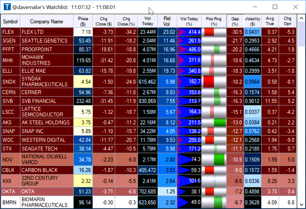Screen dimensions: 306x209
Task: Select the SIVB symbol cell
Action: tap(10, 101)
